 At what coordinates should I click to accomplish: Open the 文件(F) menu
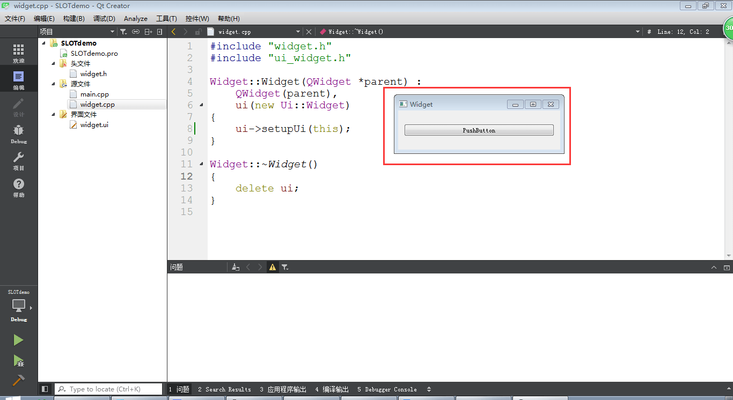[15, 19]
